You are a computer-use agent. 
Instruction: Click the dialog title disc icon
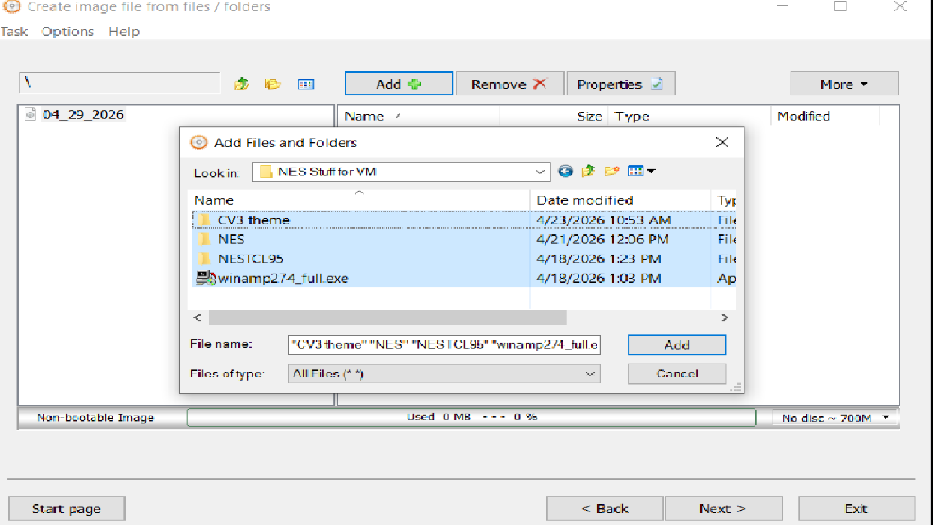point(198,142)
